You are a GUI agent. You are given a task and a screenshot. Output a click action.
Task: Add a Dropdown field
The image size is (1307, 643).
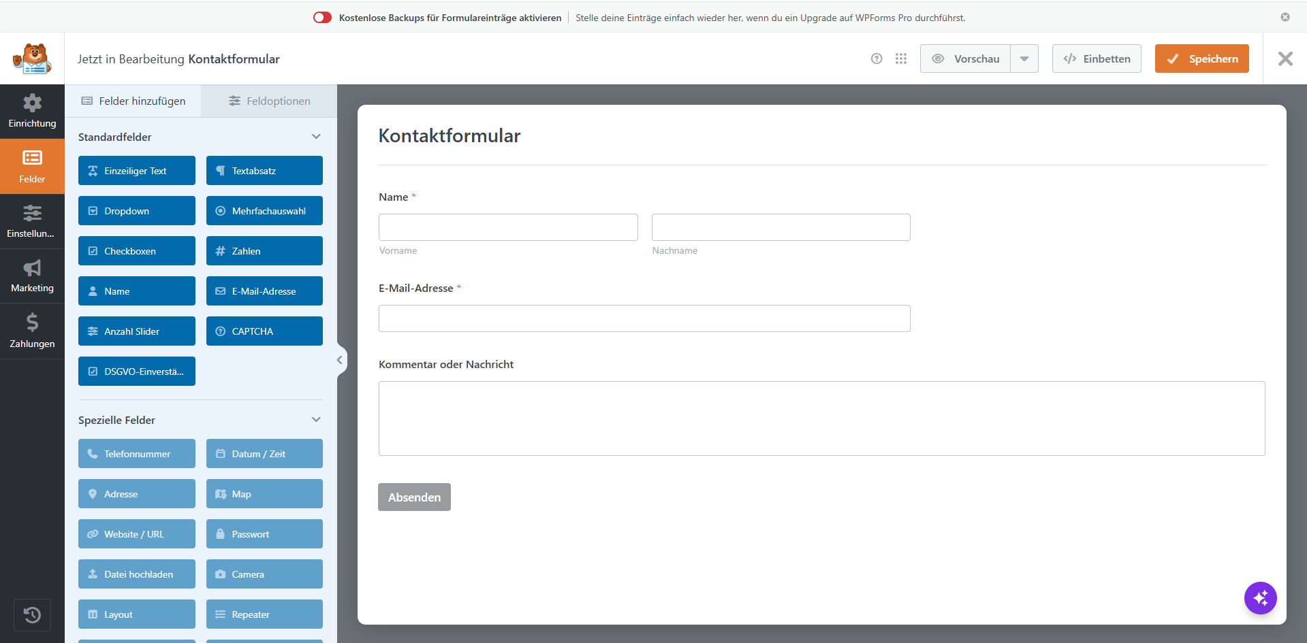coord(137,211)
